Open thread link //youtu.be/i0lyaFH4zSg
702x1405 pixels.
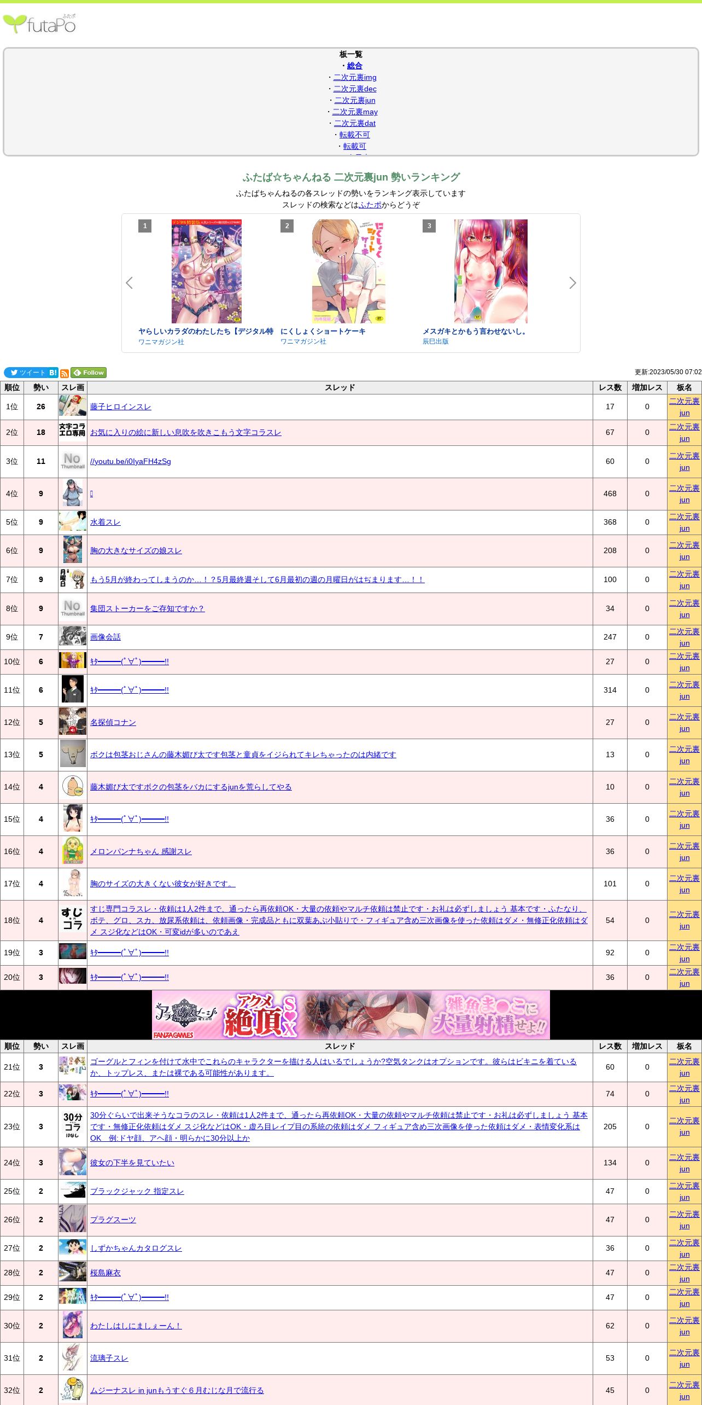pyautogui.click(x=131, y=461)
